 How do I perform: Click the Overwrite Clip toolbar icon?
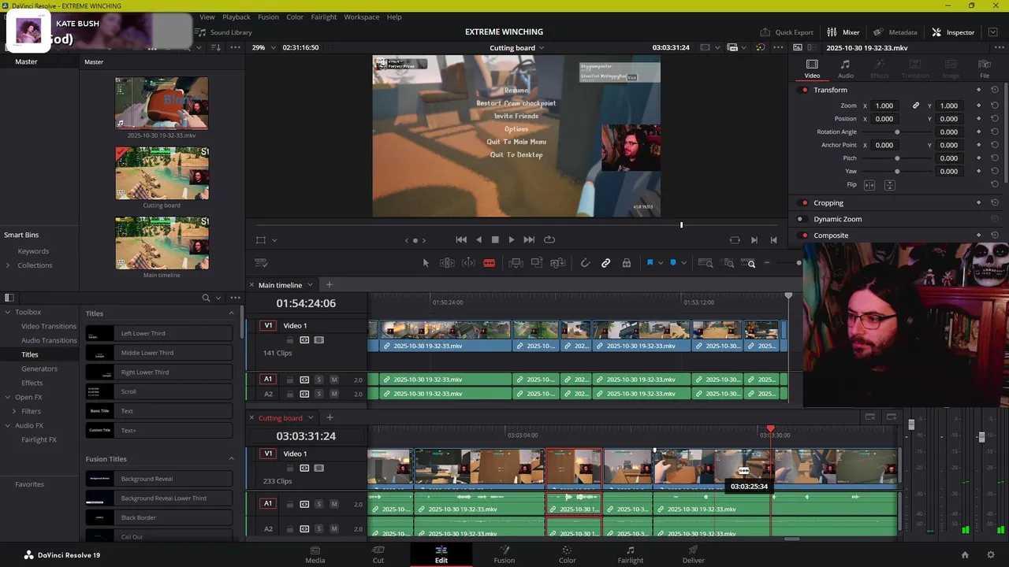(x=537, y=263)
